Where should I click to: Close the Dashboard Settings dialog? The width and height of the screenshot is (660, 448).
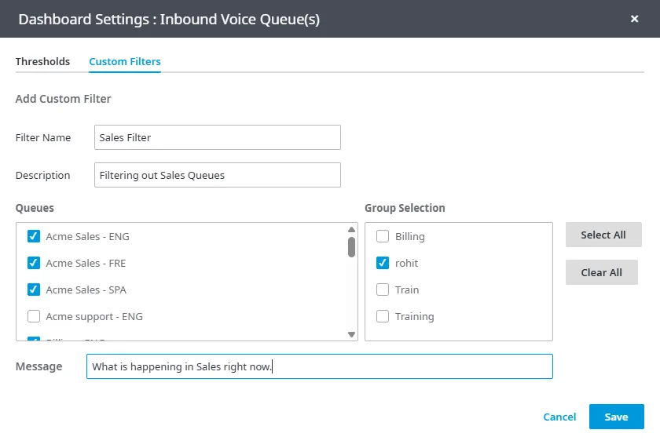coord(634,19)
